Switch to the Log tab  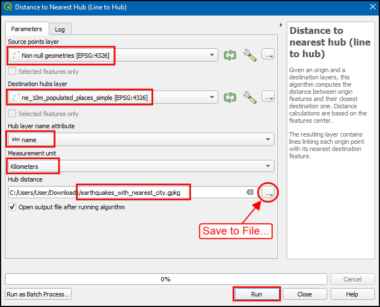pyautogui.click(x=59, y=29)
